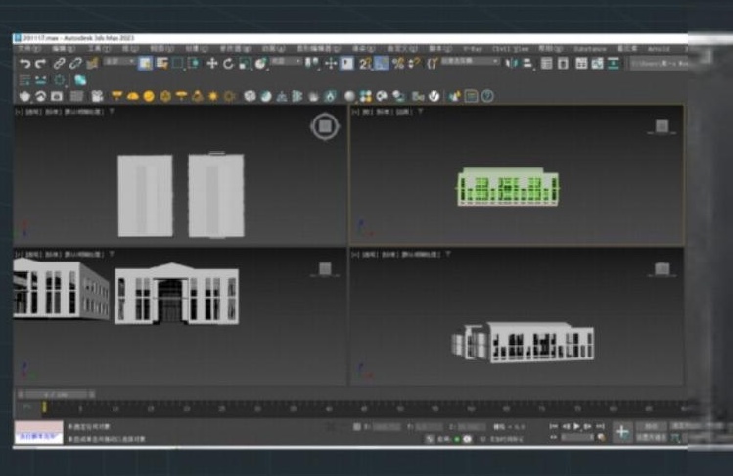Toggle the 2D/3D snaps button
733x476 pixels.
[x=365, y=64]
